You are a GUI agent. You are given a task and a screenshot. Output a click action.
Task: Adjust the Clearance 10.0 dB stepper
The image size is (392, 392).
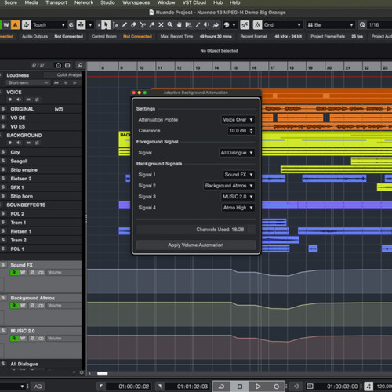pos(251,131)
